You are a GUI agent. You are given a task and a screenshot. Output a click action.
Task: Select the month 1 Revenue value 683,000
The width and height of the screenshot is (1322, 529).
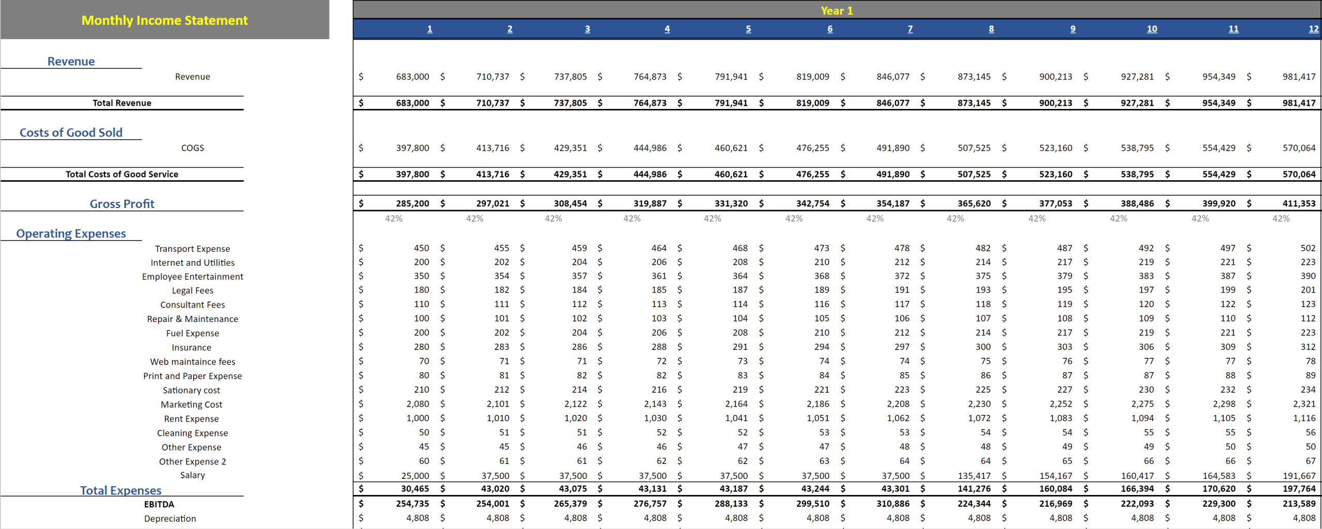coord(413,76)
